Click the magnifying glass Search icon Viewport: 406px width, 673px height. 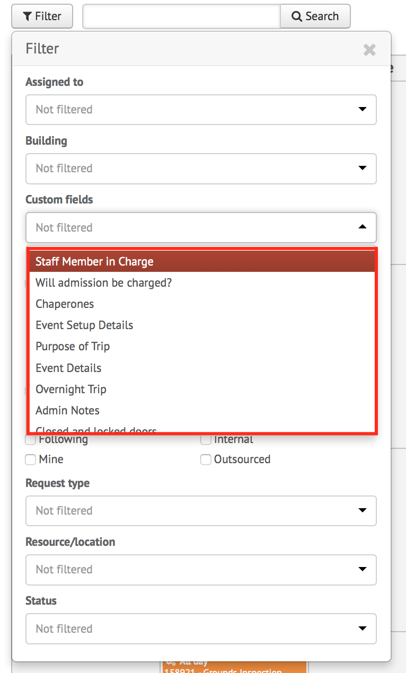click(297, 16)
